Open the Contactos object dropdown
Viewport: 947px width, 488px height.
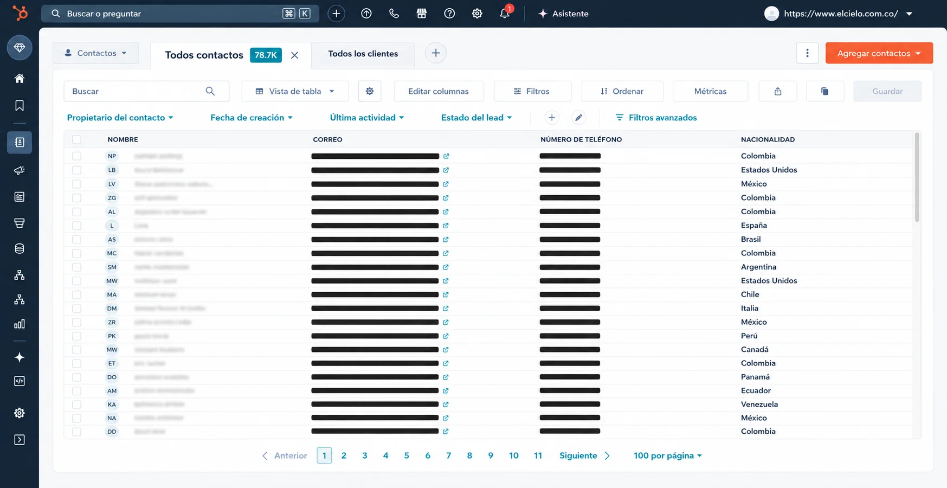pos(95,53)
